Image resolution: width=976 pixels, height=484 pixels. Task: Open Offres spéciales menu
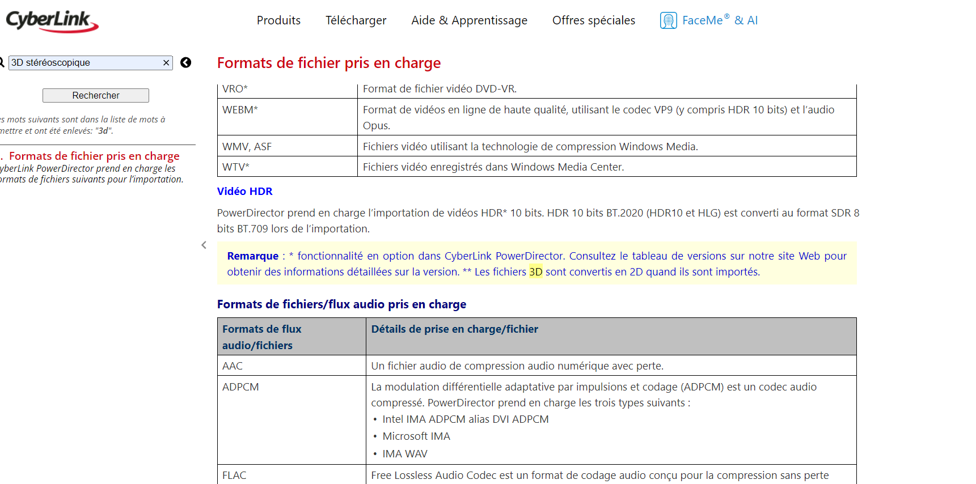pyautogui.click(x=594, y=20)
